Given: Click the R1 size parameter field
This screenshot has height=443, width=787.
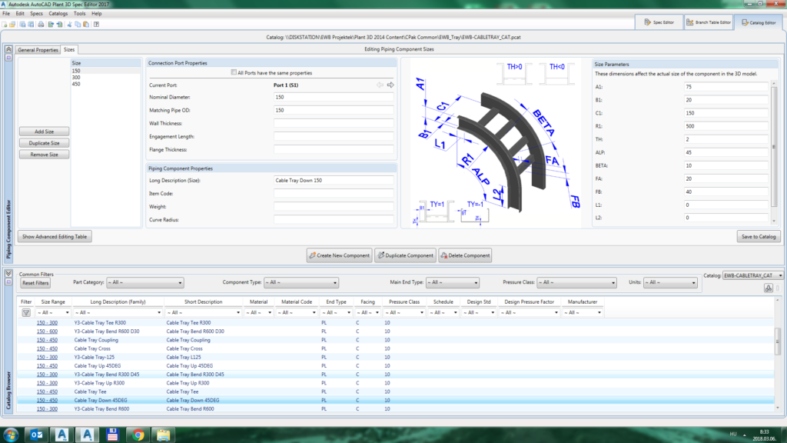Looking at the screenshot, I should click(x=726, y=126).
